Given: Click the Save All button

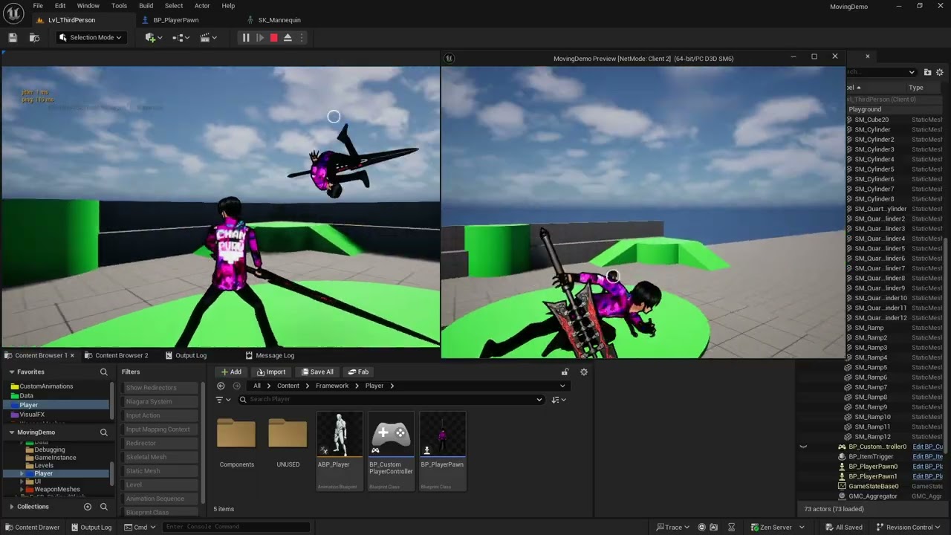Looking at the screenshot, I should [317, 372].
